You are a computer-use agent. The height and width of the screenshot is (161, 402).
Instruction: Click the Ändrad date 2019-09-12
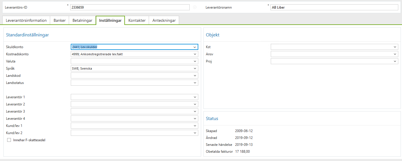244,138
